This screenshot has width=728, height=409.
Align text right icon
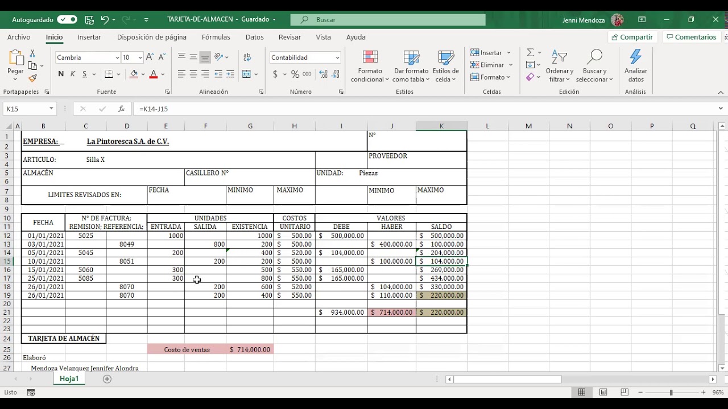pyautogui.click(x=205, y=74)
